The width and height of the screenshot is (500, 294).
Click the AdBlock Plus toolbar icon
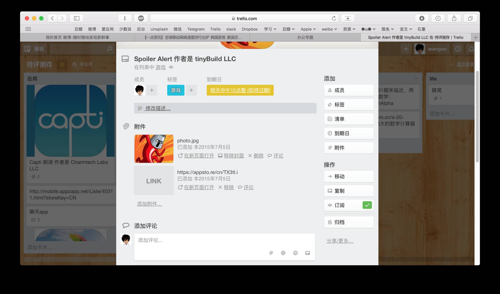[x=141, y=18]
